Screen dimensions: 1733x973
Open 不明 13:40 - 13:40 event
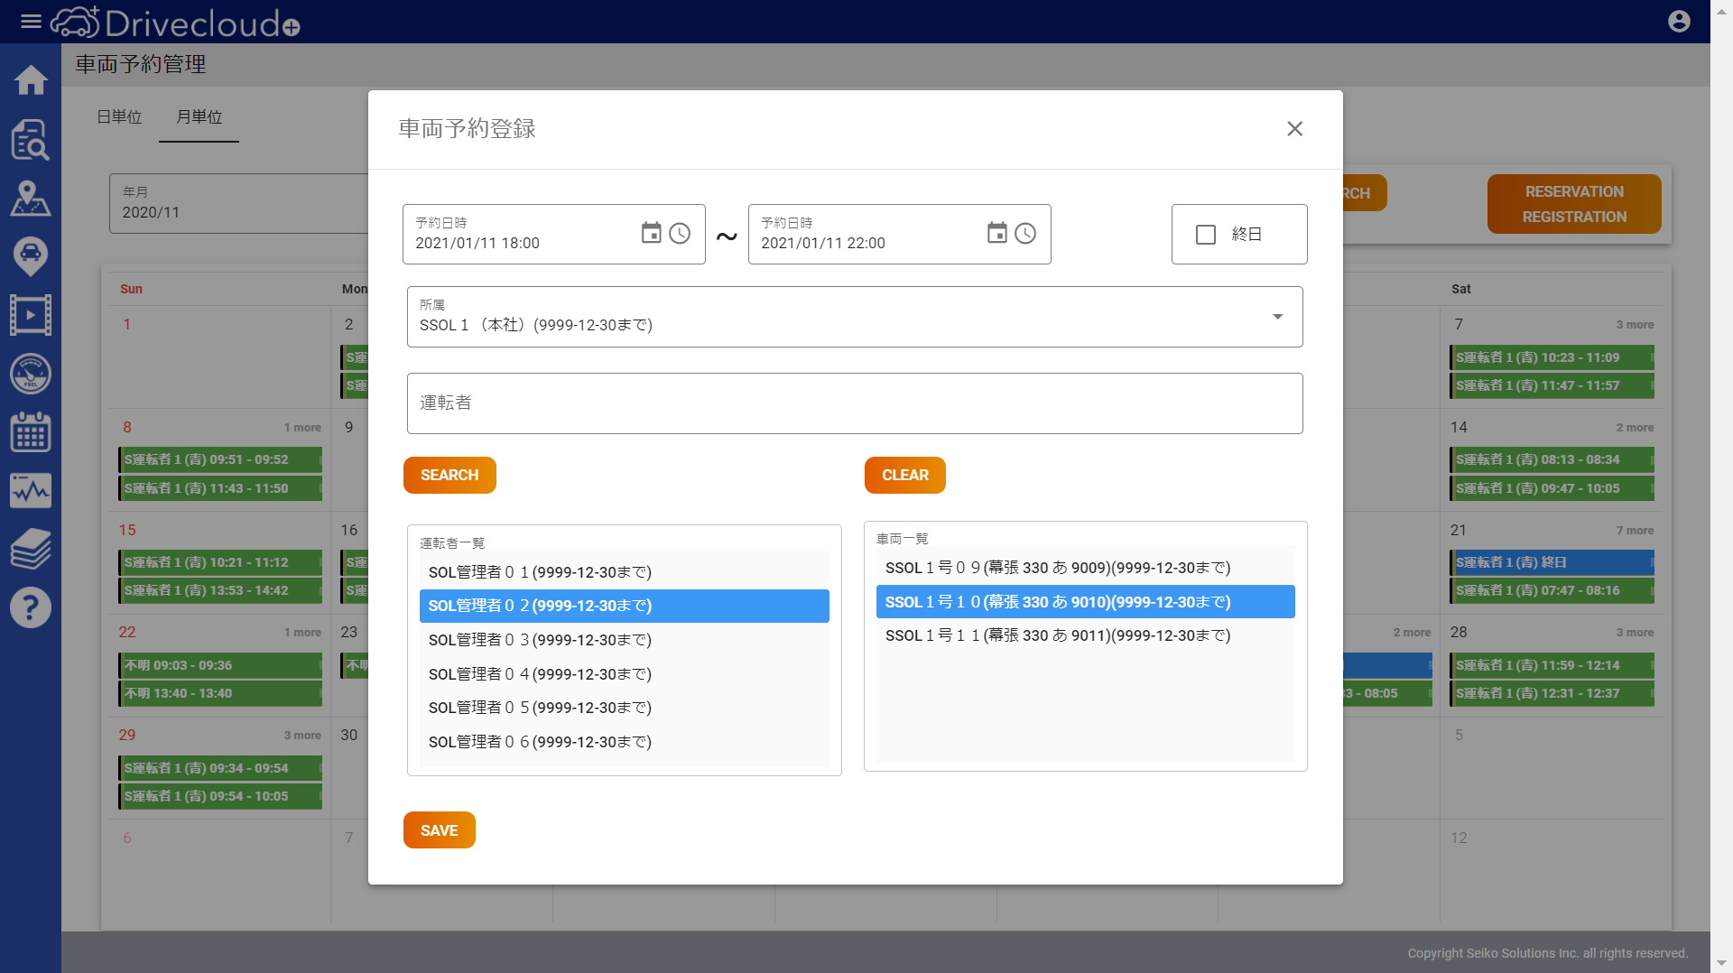coord(220,693)
